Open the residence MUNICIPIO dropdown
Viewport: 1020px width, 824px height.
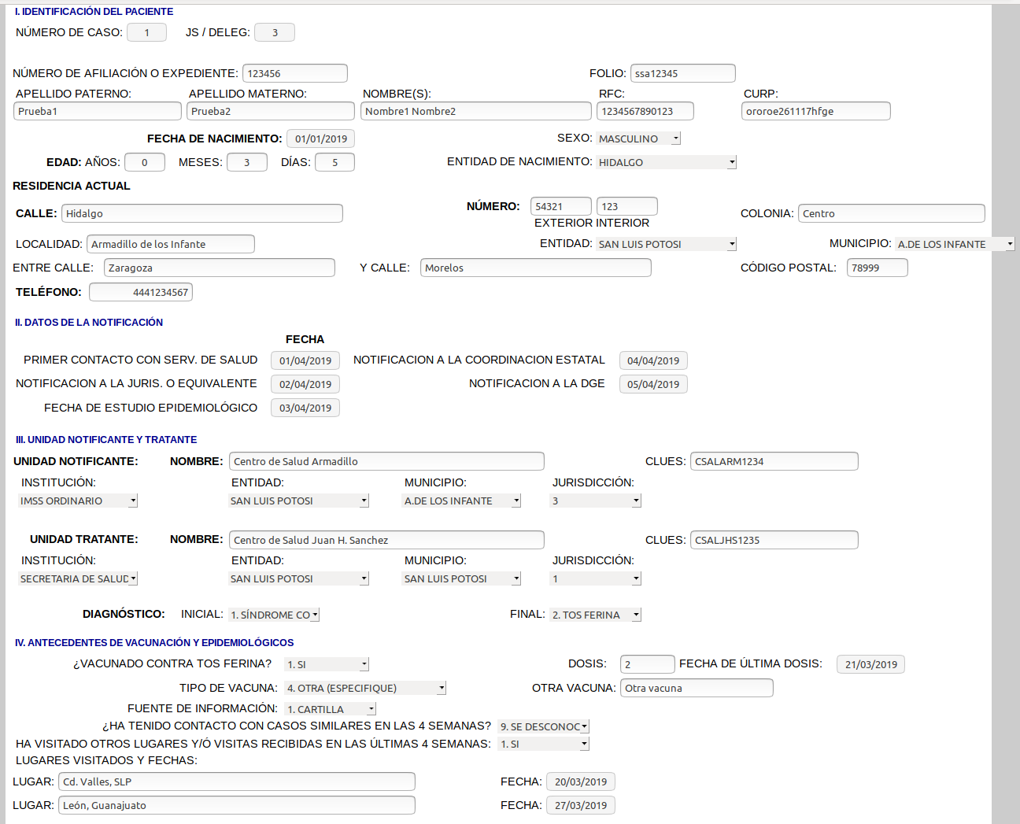pyautogui.click(x=954, y=244)
